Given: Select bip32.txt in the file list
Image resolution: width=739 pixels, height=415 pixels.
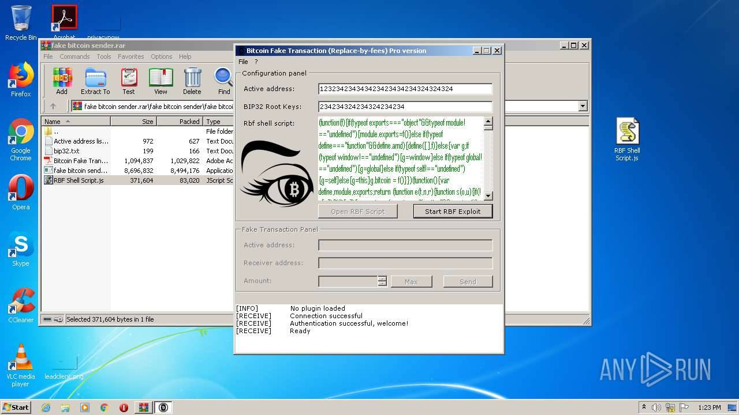Looking at the screenshot, I should pos(66,151).
